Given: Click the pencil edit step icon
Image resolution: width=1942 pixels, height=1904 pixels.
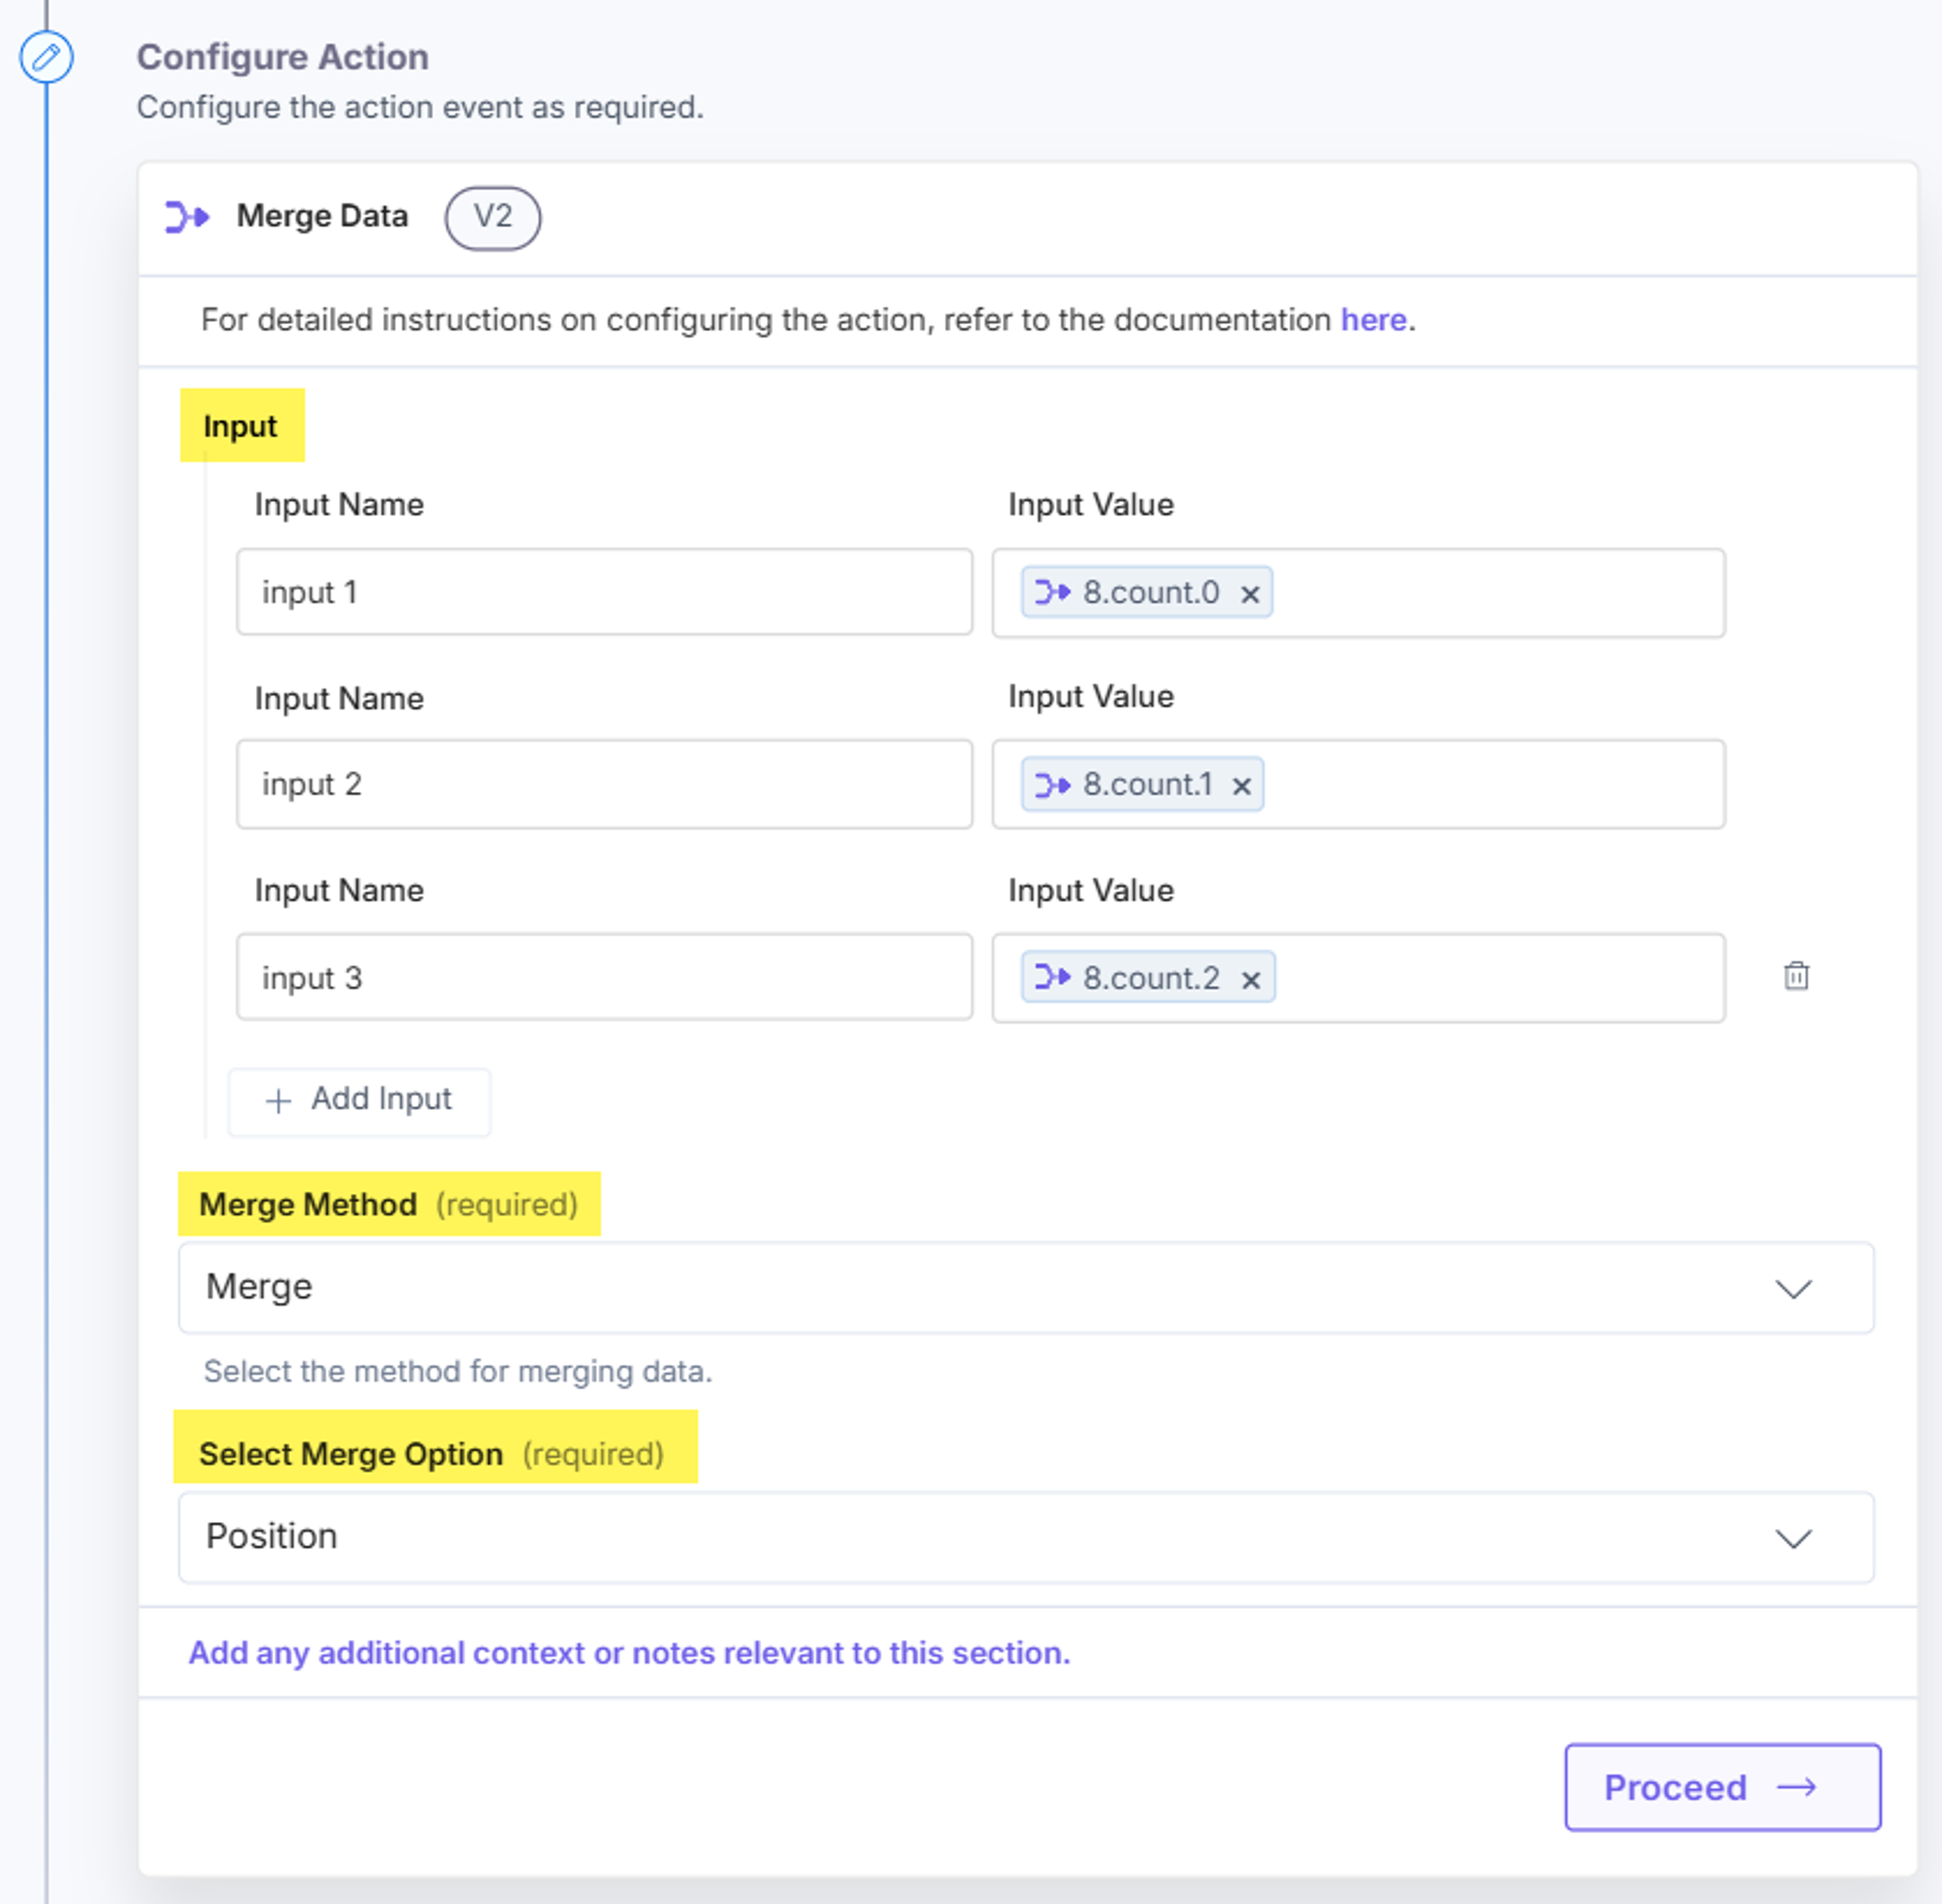Looking at the screenshot, I should pos(46,57).
